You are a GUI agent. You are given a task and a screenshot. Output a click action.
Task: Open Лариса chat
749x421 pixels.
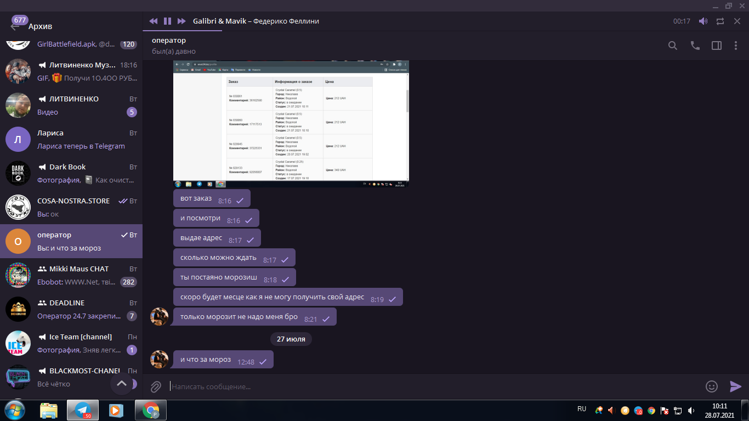pyautogui.click(x=71, y=139)
